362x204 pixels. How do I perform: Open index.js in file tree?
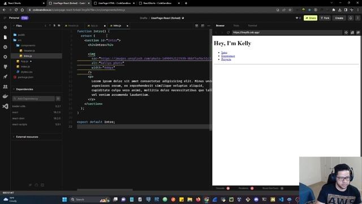coord(23,67)
